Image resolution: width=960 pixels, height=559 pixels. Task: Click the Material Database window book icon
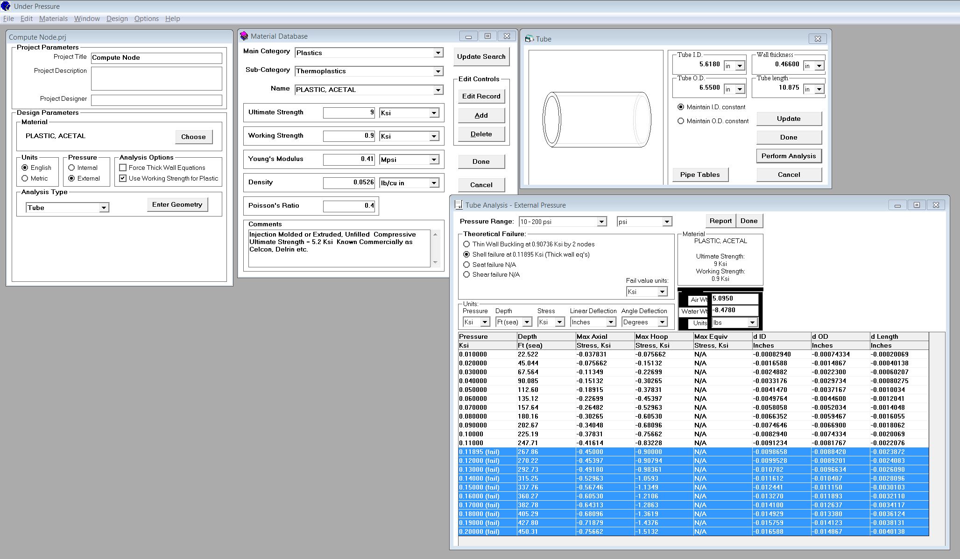(244, 36)
